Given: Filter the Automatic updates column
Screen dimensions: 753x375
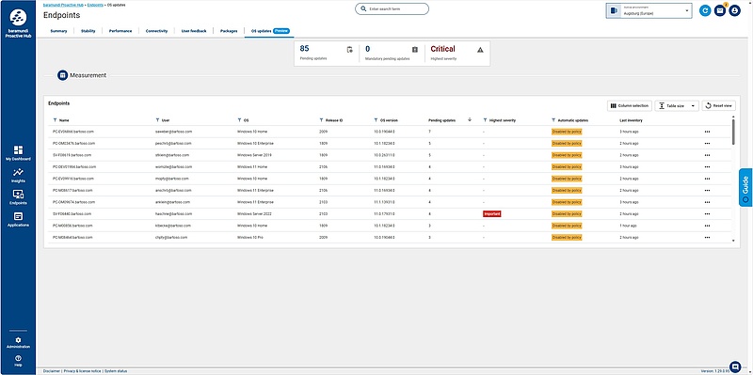Looking at the screenshot, I should tap(553, 120).
